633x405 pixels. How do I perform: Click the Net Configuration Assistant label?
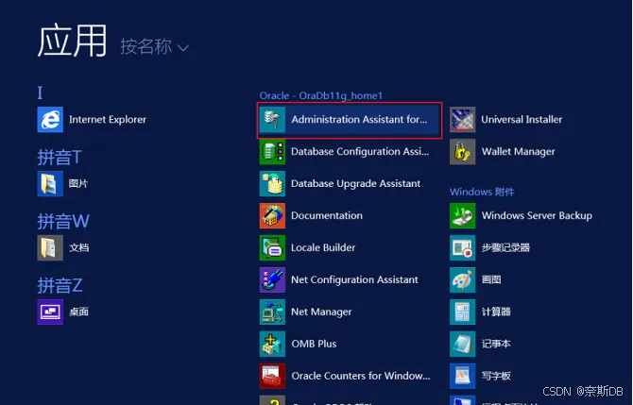(354, 279)
